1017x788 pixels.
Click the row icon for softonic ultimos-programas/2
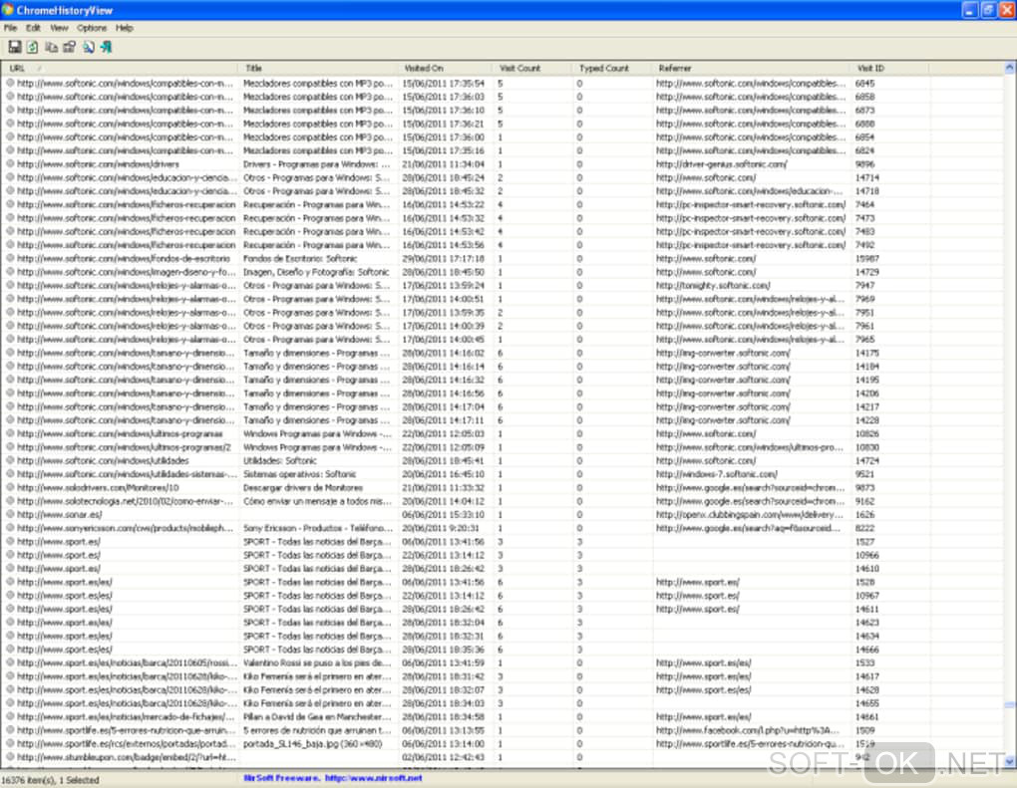coord(10,447)
